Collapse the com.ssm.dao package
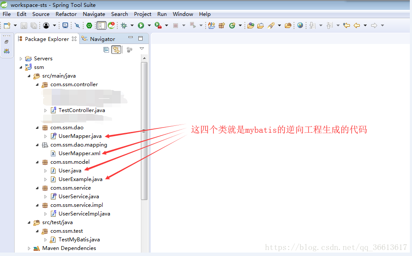Image resolution: width=412 pixels, height=256 pixels. tap(37, 128)
